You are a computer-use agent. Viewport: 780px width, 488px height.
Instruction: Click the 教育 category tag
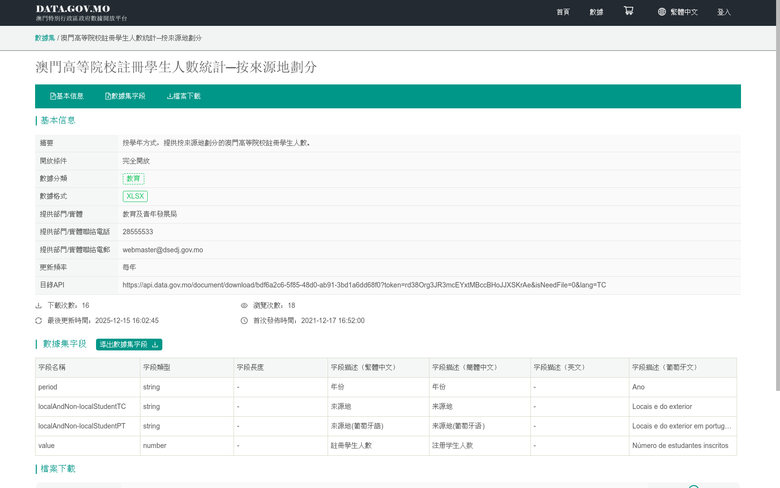[x=133, y=179]
